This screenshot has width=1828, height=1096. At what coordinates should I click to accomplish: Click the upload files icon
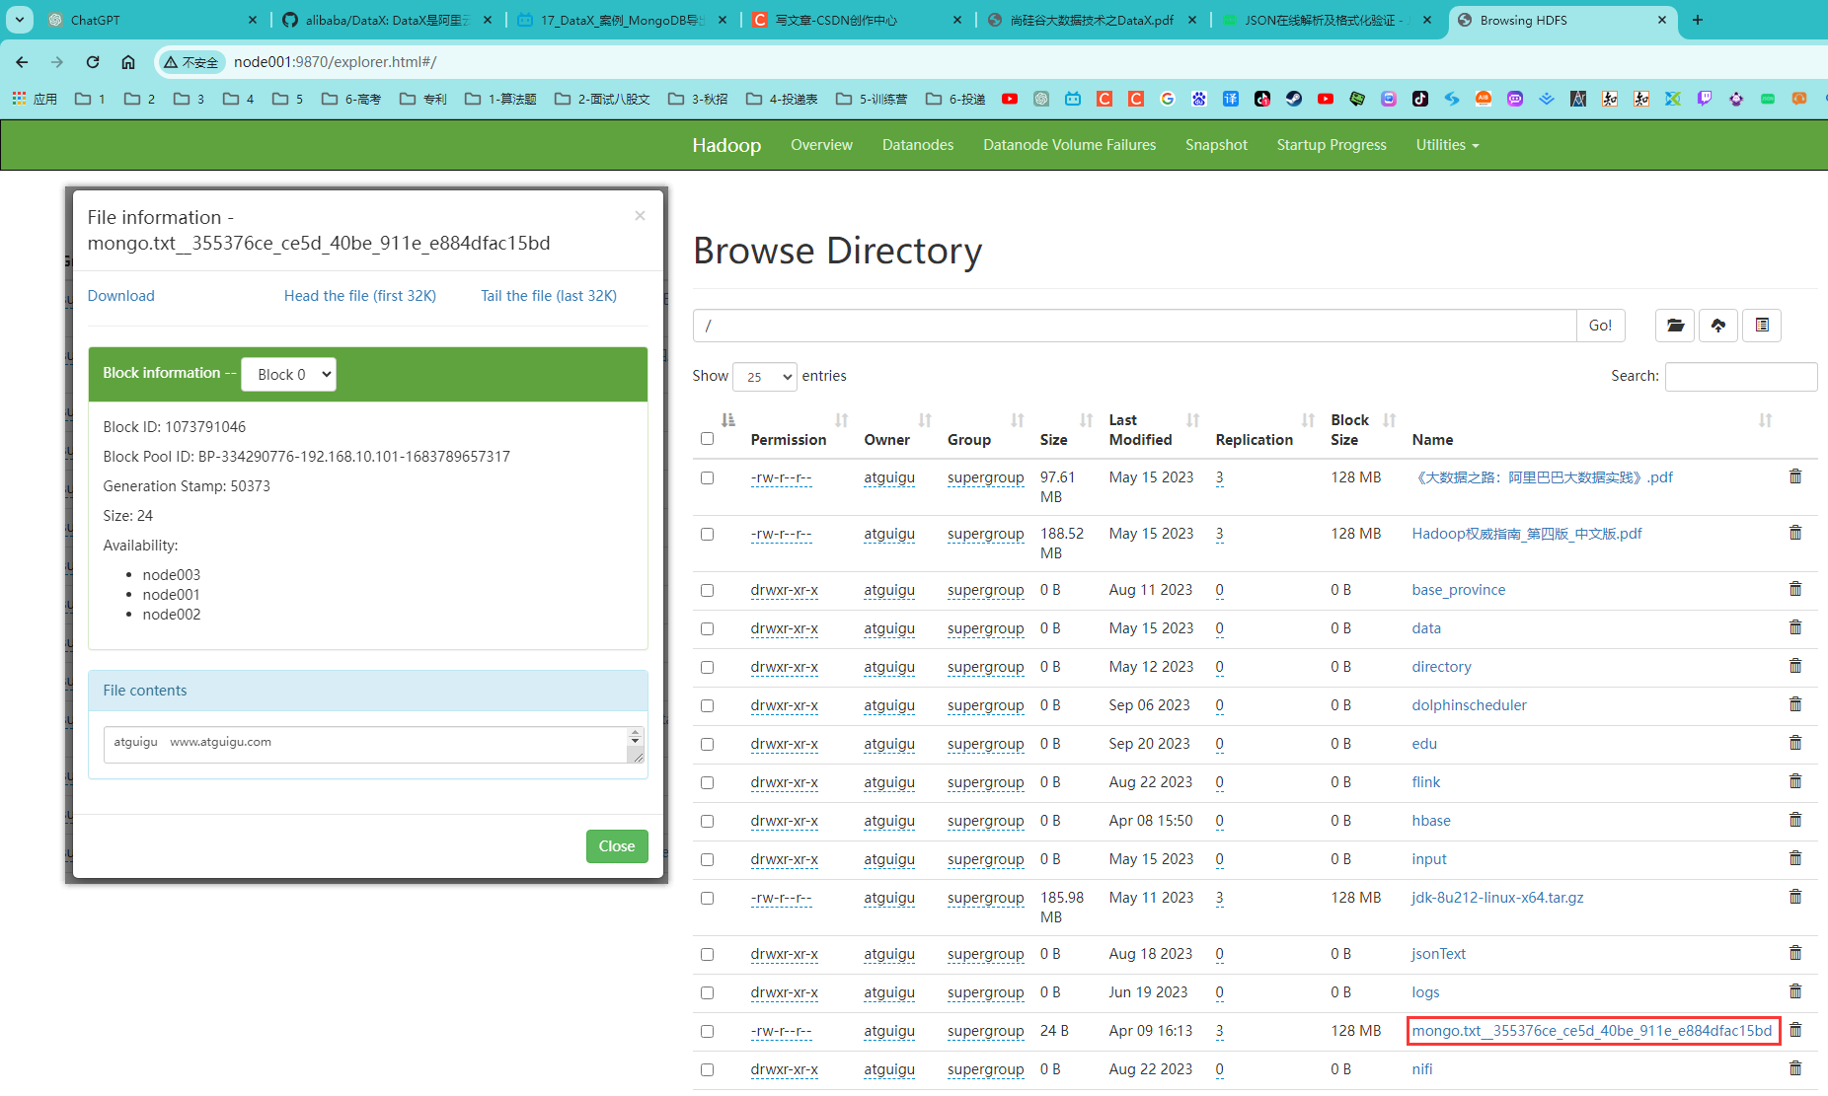point(1717,326)
